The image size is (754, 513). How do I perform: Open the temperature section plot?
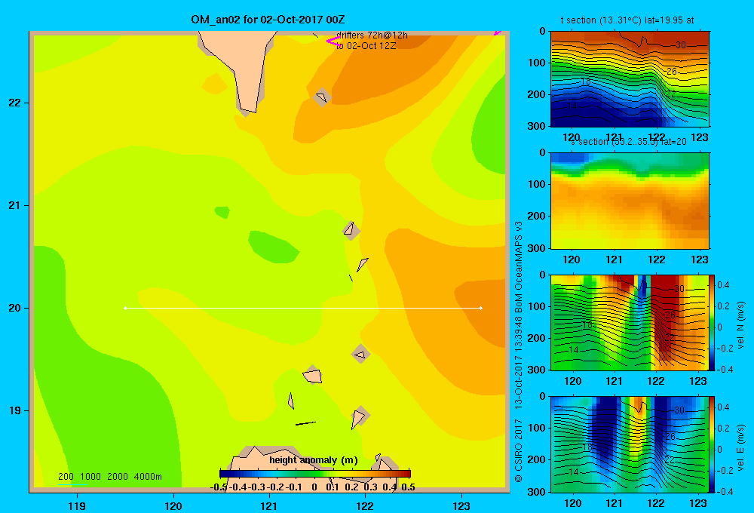[x=630, y=79]
